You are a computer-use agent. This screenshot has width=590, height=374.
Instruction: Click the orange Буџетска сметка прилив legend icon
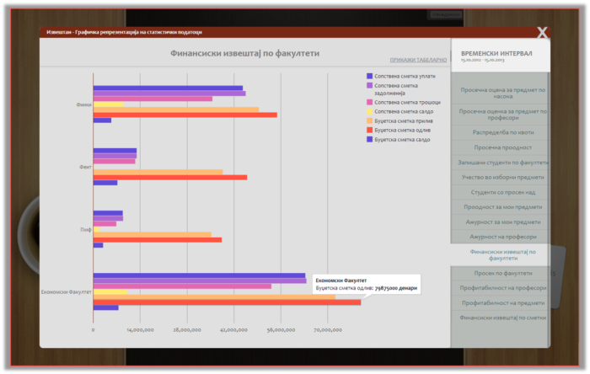pyautogui.click(x=369, y=120)
